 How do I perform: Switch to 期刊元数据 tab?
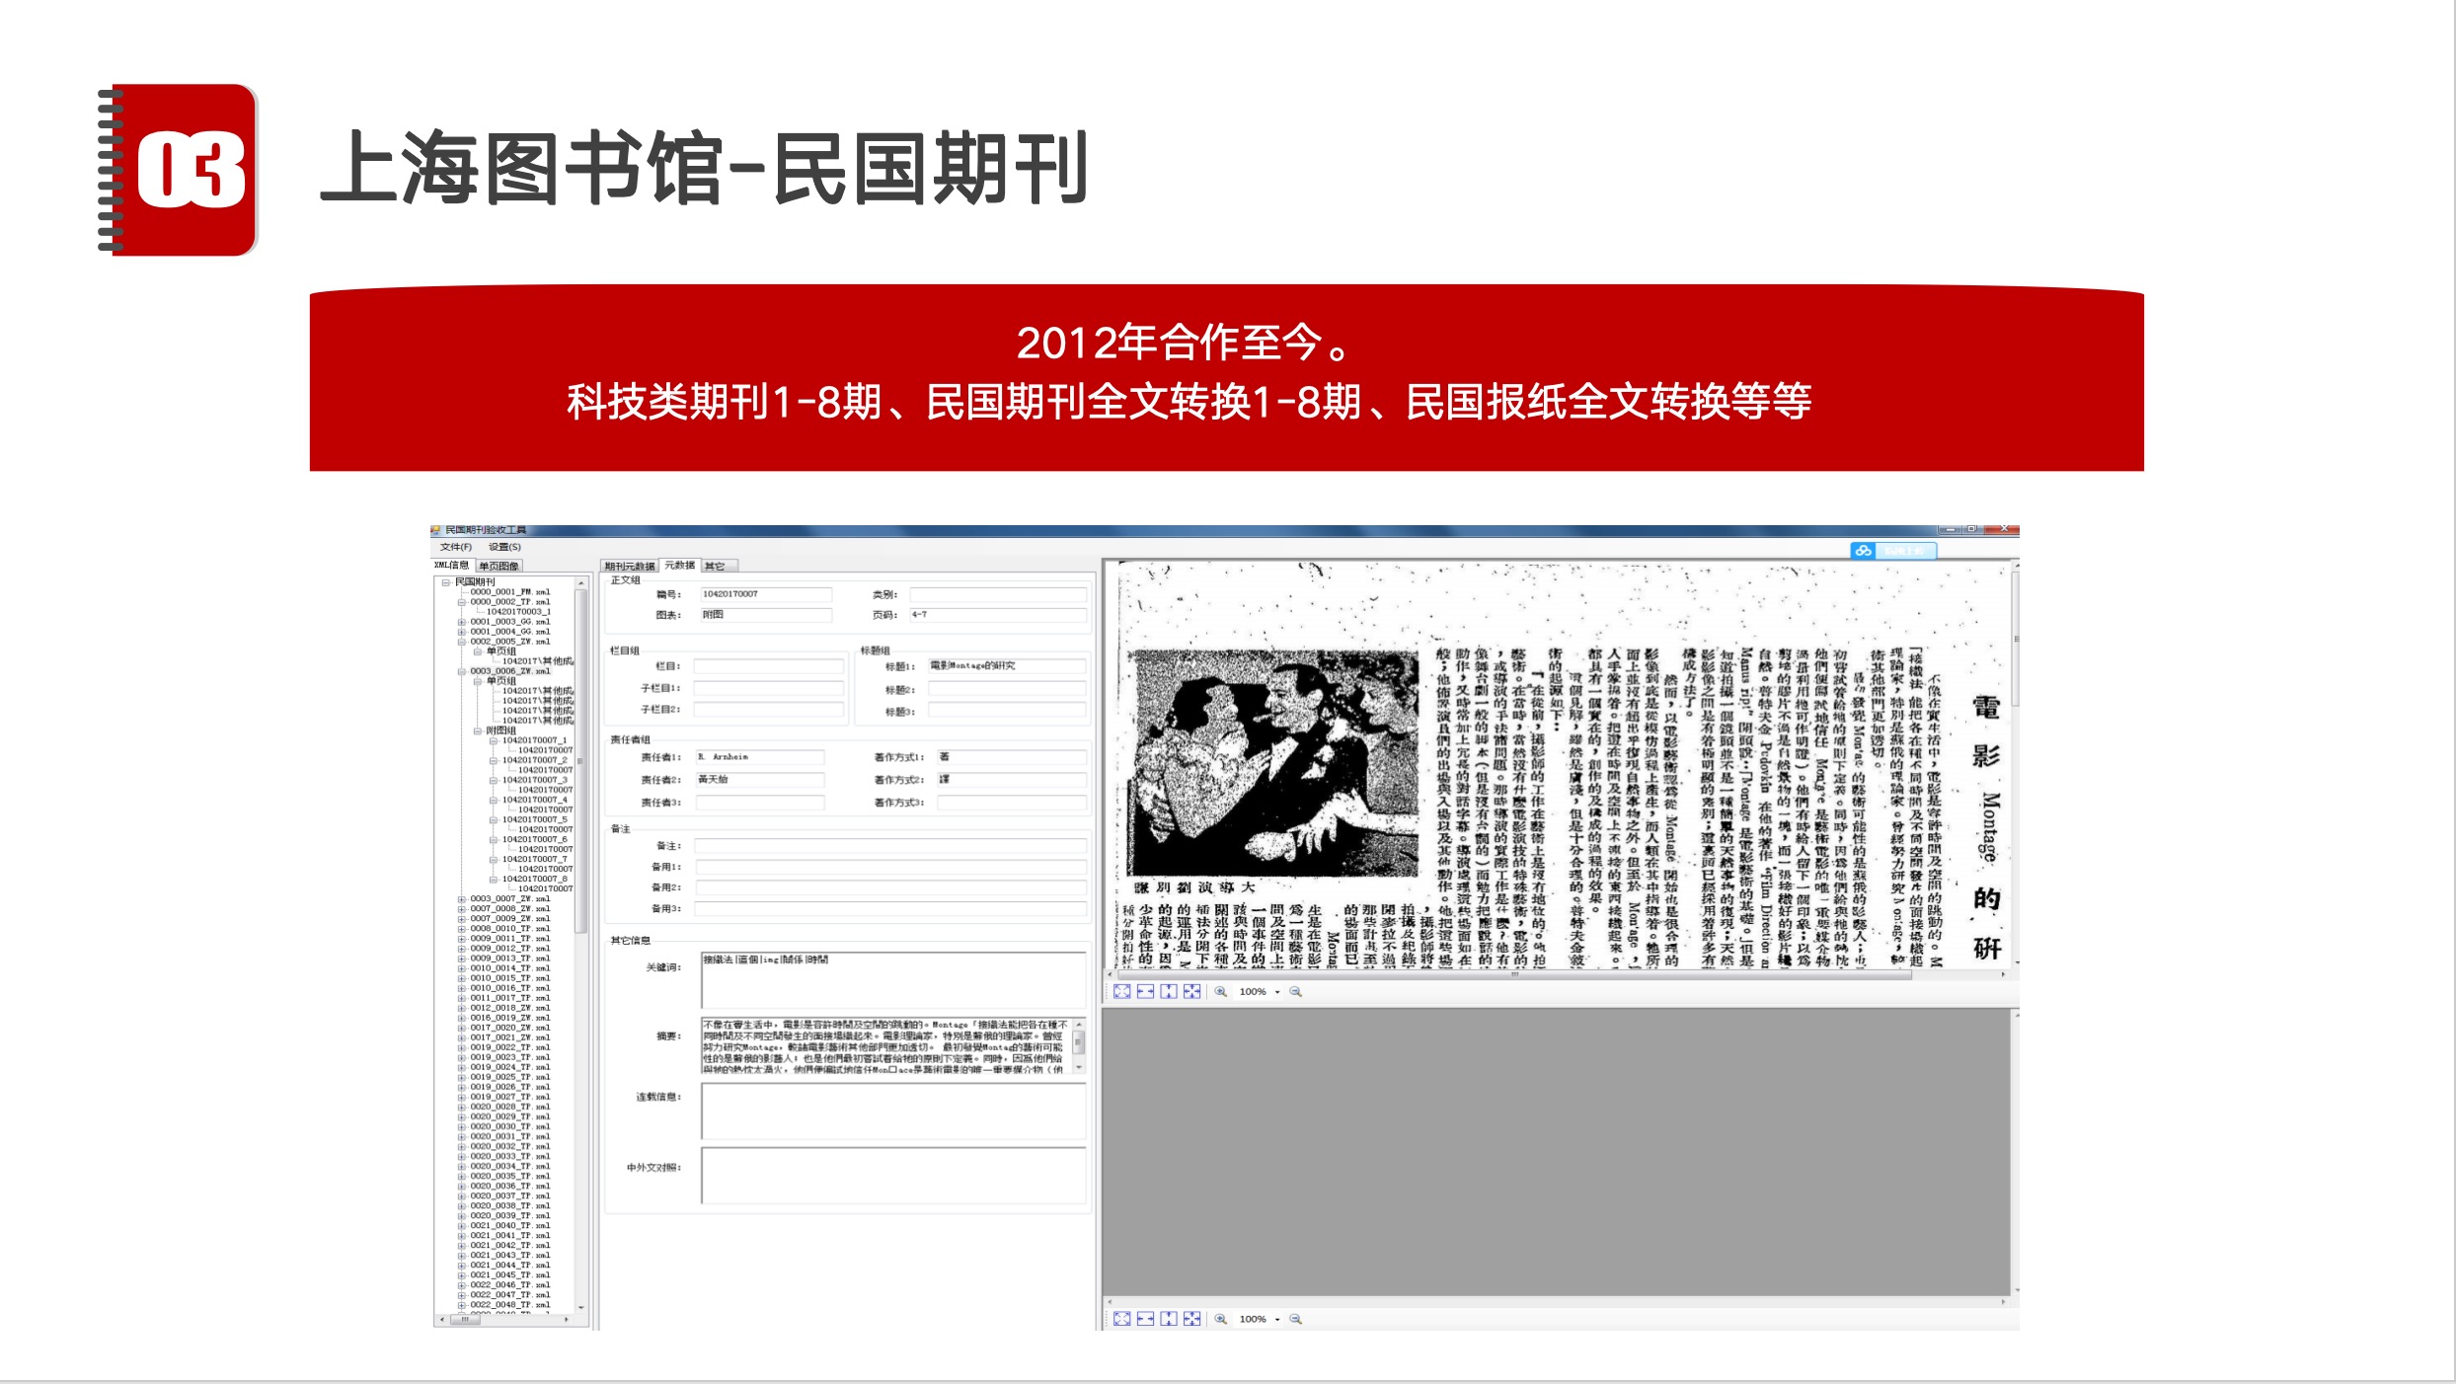tap(629, 566)
